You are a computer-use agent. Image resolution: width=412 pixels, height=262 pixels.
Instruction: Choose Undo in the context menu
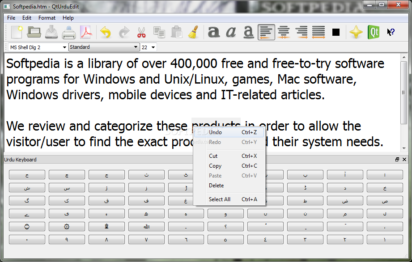229,132
